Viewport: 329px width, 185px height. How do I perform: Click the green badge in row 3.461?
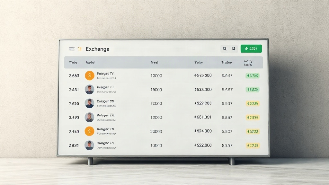pyautogui.click(x=253, y=90)
